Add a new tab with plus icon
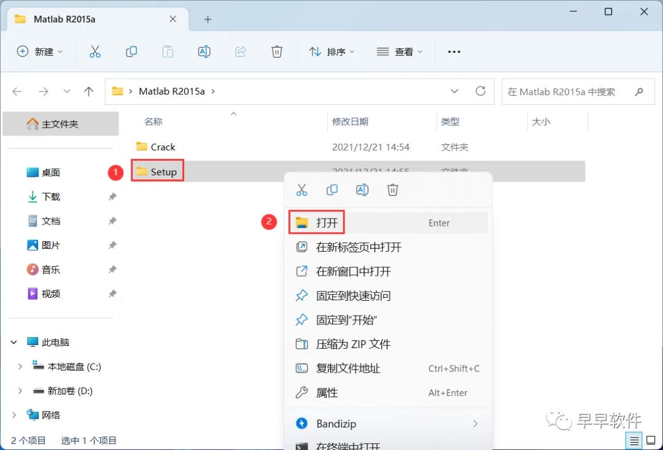 [x=207, y=20]
